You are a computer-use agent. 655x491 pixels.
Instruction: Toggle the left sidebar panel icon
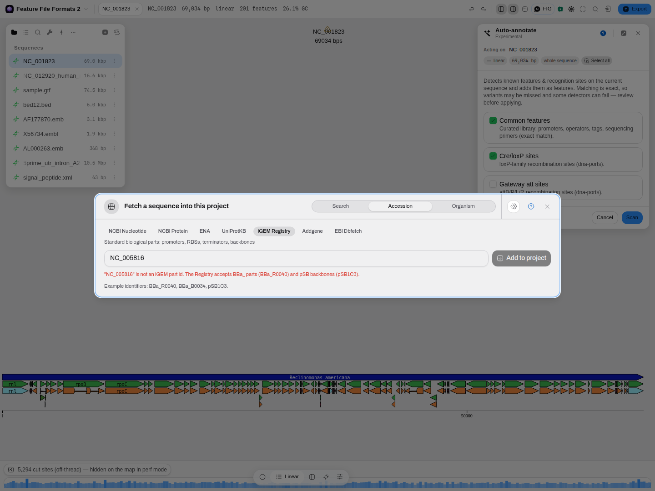501,9
